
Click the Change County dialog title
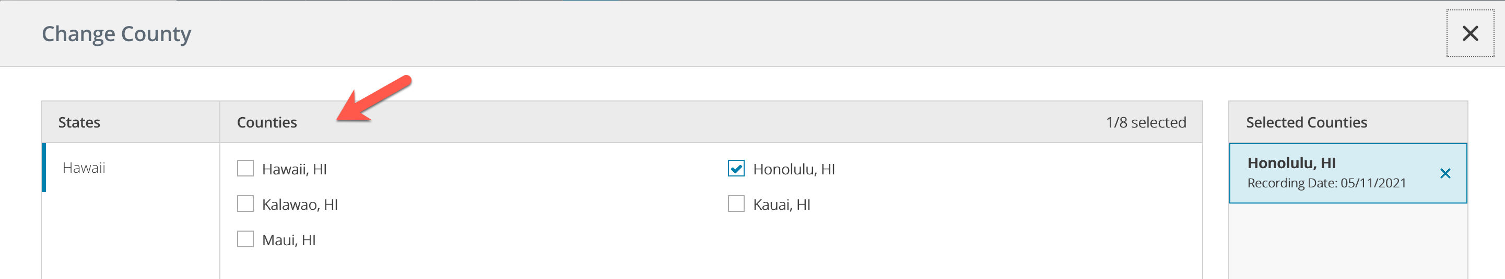(116, 34)
